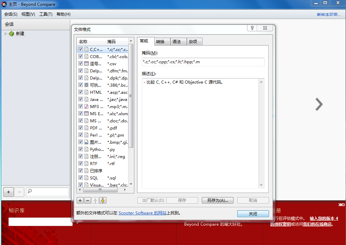The image size is (346, 245).
Task: Open the 会话(S) menu
Action: [x=11, y=14]
